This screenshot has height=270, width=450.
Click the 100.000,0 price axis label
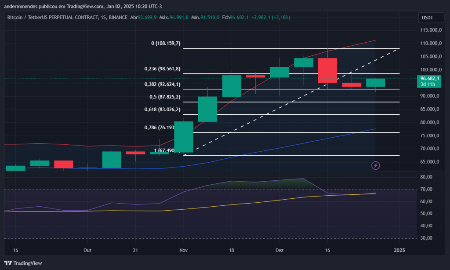click(431, 69)
